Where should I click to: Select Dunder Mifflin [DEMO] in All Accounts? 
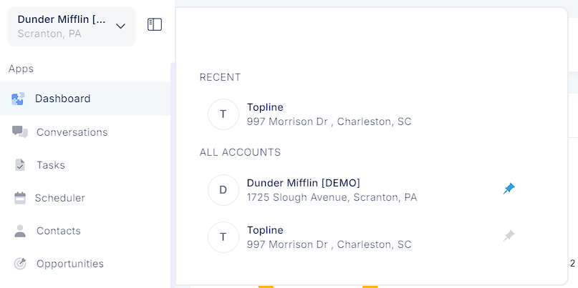click(x=372, y=190)
